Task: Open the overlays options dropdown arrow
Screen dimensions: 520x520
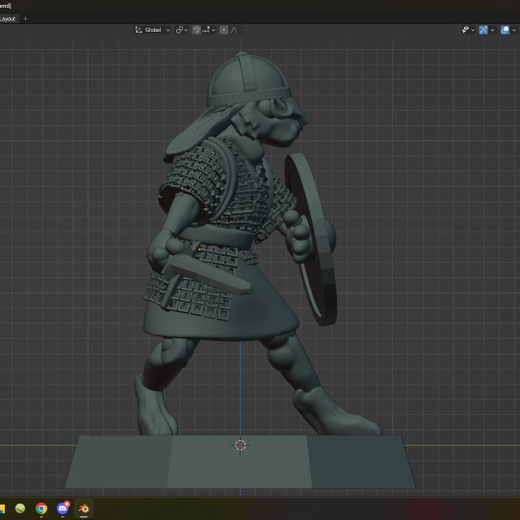Action: click(x=514, y=30)
